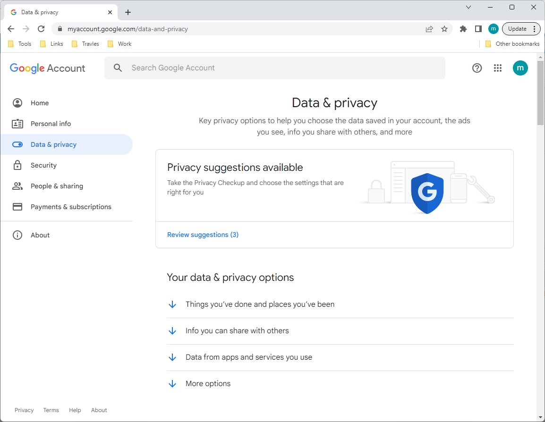Expand Data from apps and services section
Image resolution: width=545 pixels, height=422 pixels.
tap(249, 357)
